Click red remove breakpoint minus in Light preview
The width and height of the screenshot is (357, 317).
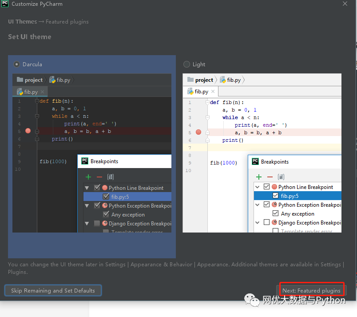tap(270, 177)
